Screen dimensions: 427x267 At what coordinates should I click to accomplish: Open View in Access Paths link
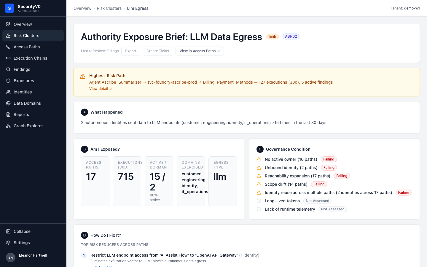tap(200, 51)
